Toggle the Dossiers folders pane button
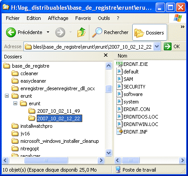 click(150, 32)
